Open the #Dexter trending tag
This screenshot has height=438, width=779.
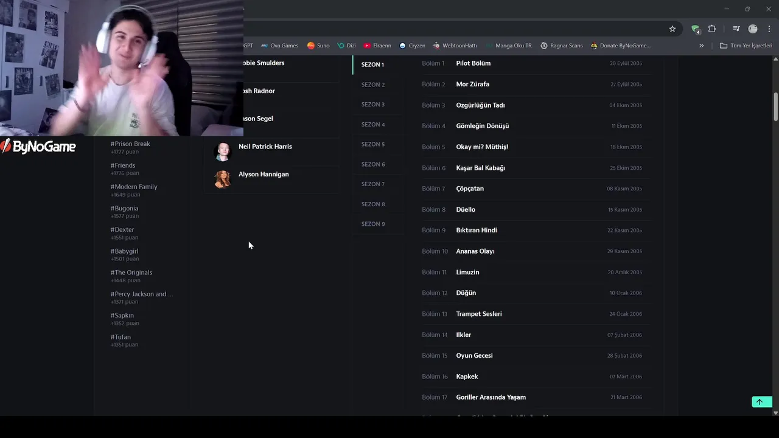click(x=122, y=229)
